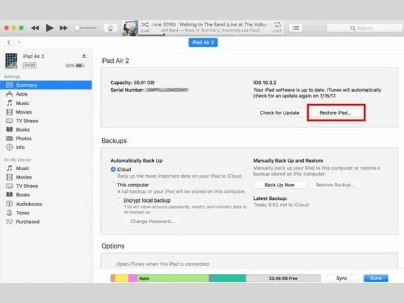Skip to next track with fast-forward

pos(64,28)
